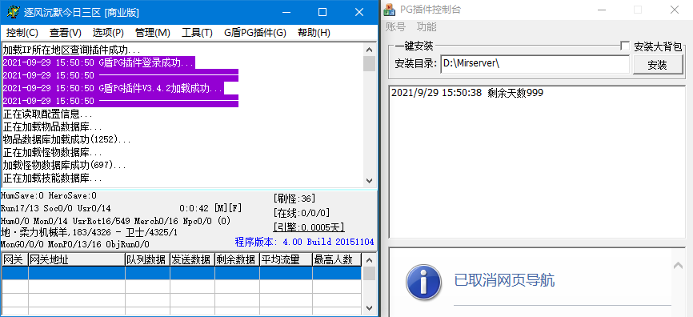Image resolution: width=693 pixels, height=317 pixels.
Task: Click the 正在加载物品数据库 log line
Action: coord(53,126)
